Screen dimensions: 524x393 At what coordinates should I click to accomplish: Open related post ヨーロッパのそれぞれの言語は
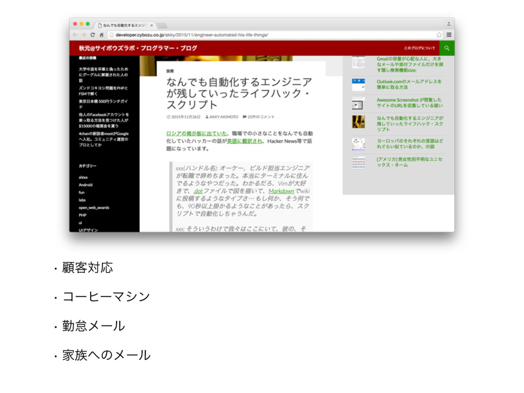point(410,144)
